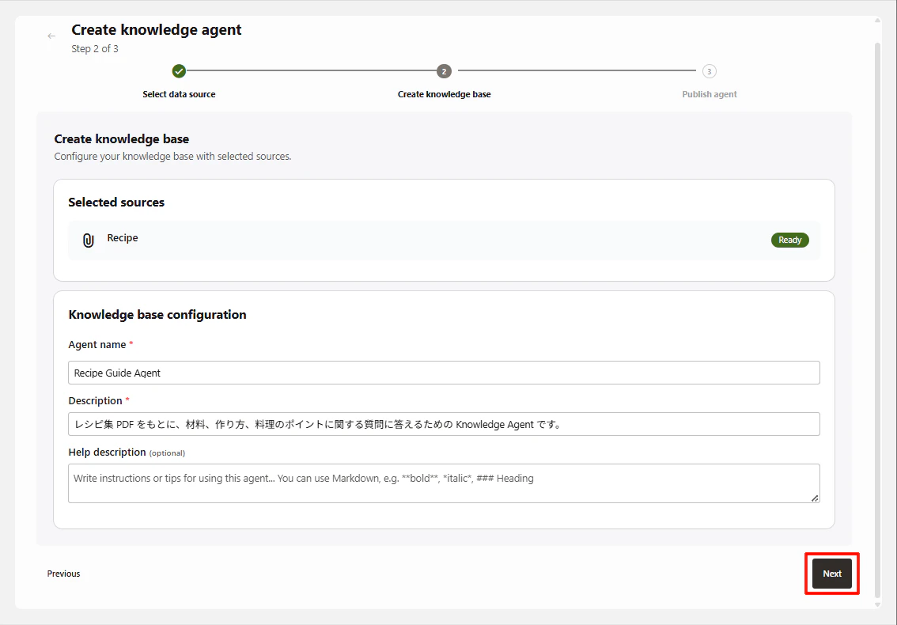Open the Create knowledge base step label
This screenshot has width=897, height=625.
tap(444, 94)
